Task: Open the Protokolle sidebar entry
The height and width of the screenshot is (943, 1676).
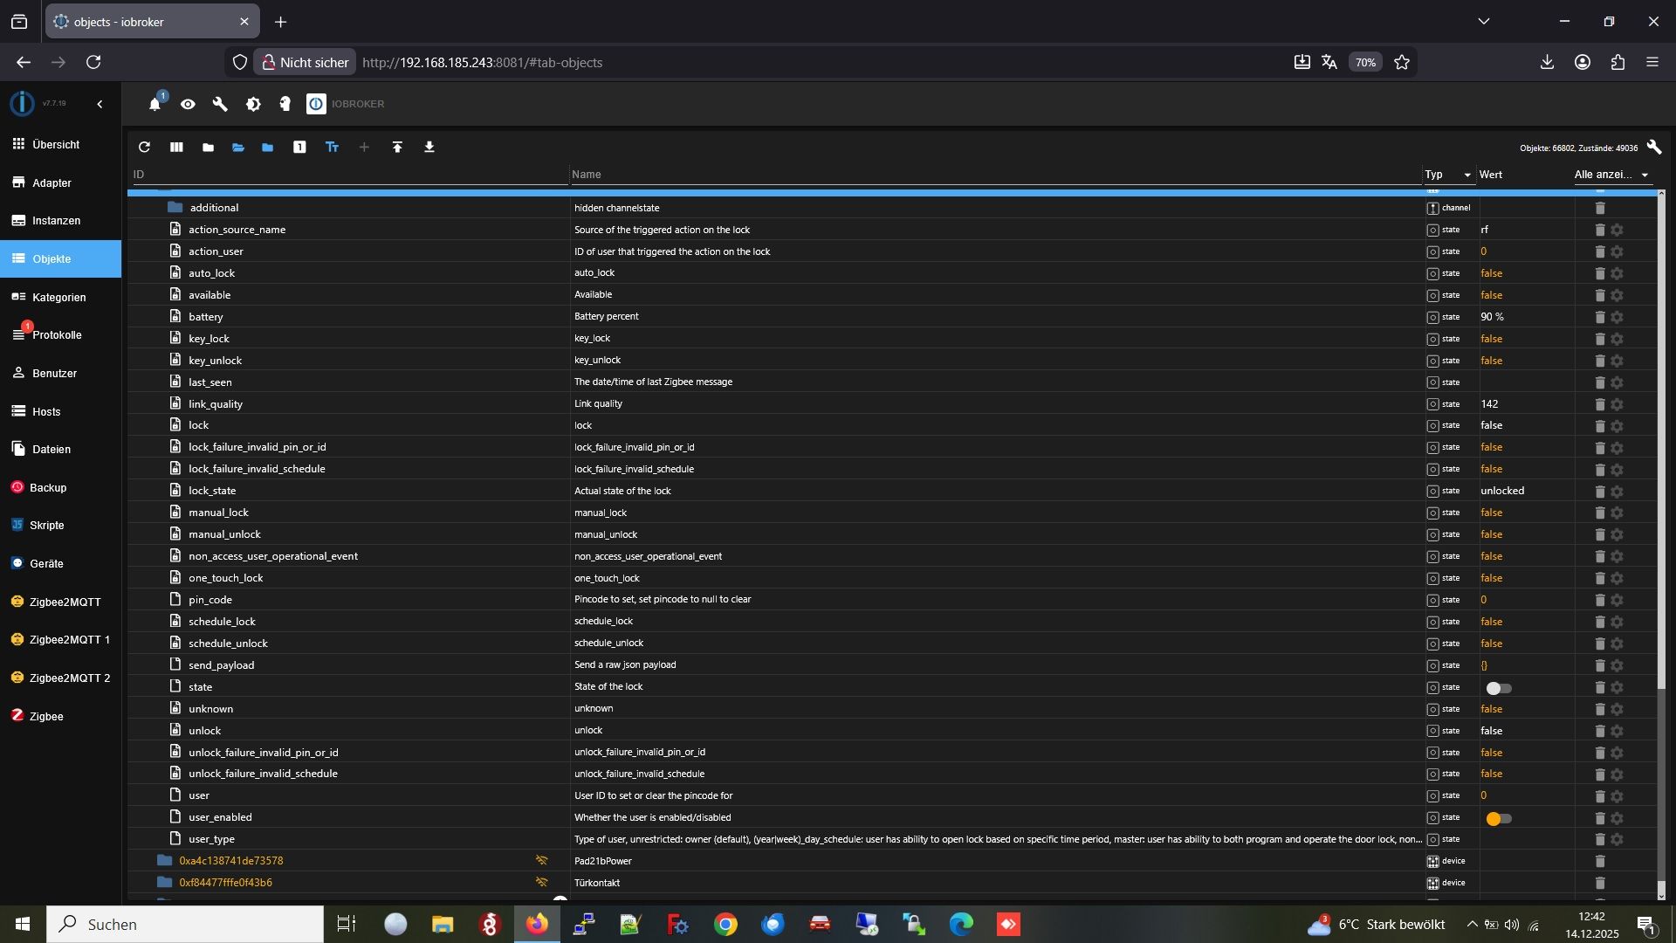Action: (57, 335)
